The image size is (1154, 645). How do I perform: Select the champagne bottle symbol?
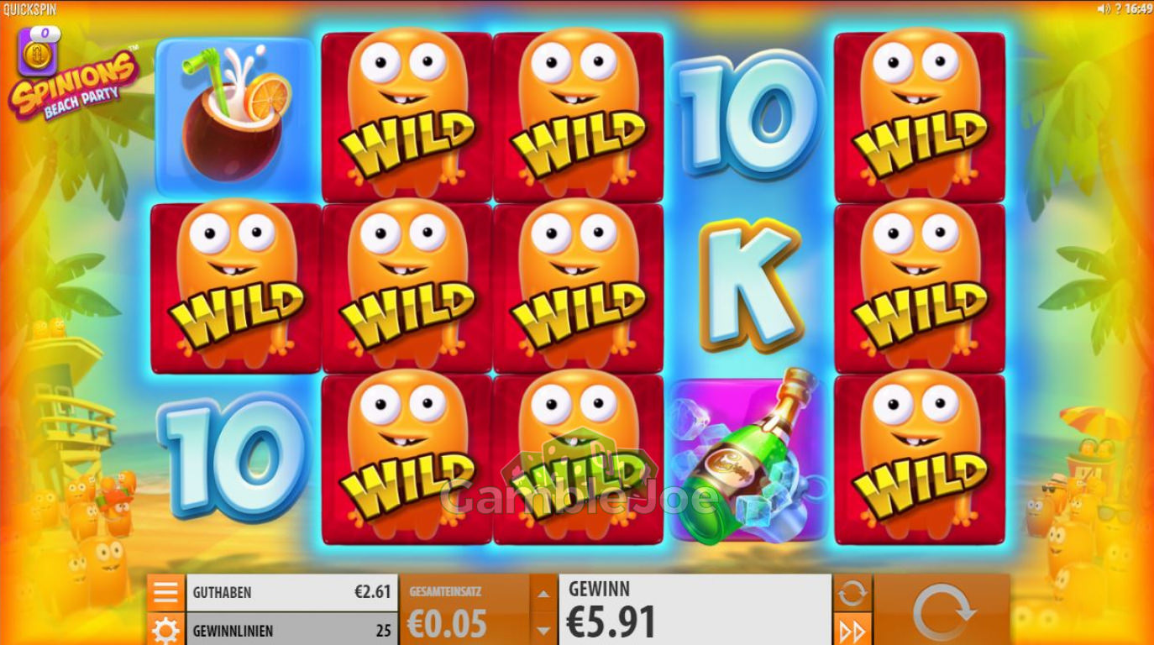point(748,460)
